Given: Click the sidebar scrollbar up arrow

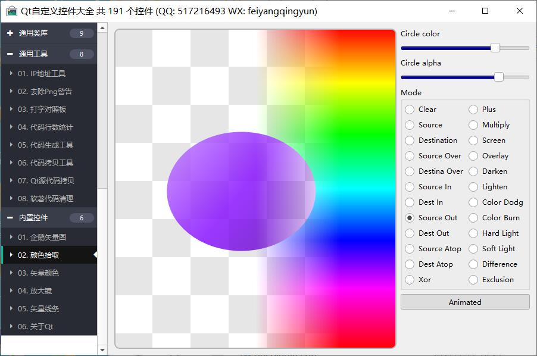Looking at the screenshot, I should [102, 28].
